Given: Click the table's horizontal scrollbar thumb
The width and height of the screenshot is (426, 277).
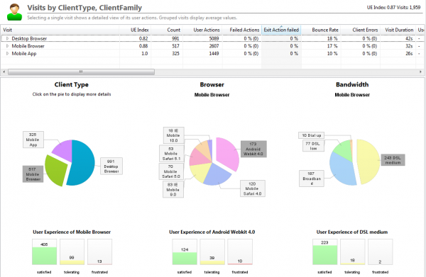Looking at the screenshot, I should pyautogui.click(x=81, y=72).
